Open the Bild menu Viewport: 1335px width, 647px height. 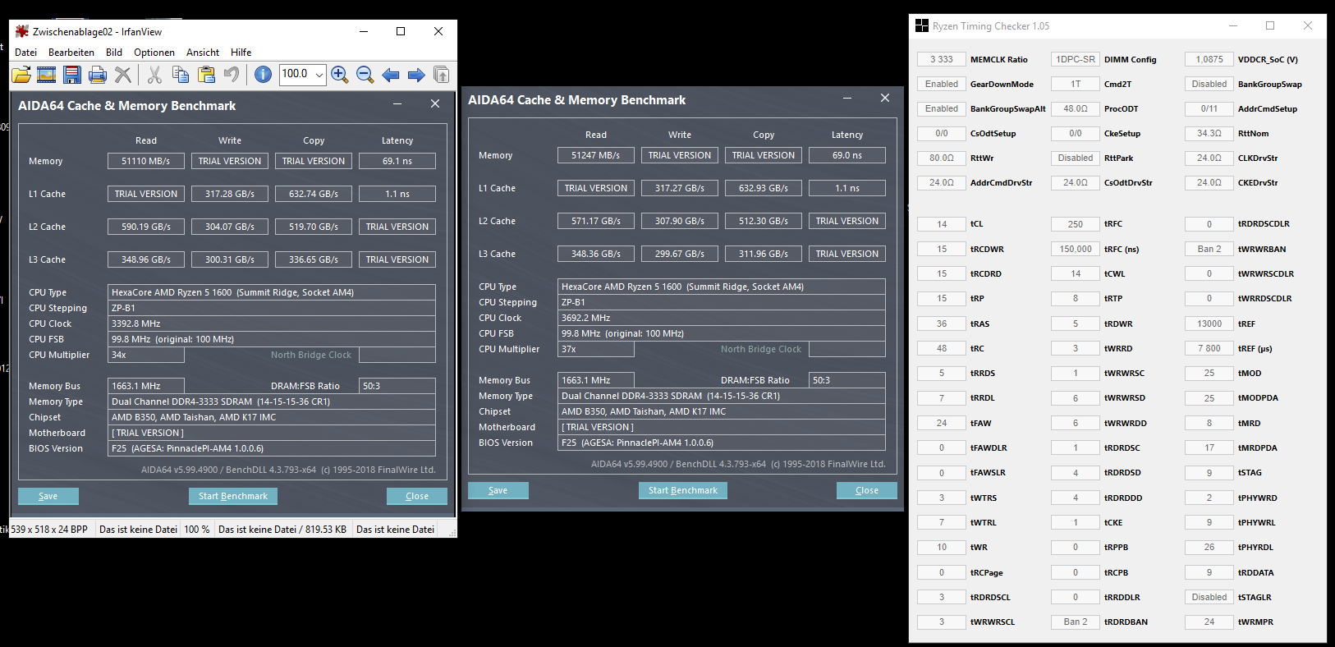pyautogui.click(x=114, y=53)
